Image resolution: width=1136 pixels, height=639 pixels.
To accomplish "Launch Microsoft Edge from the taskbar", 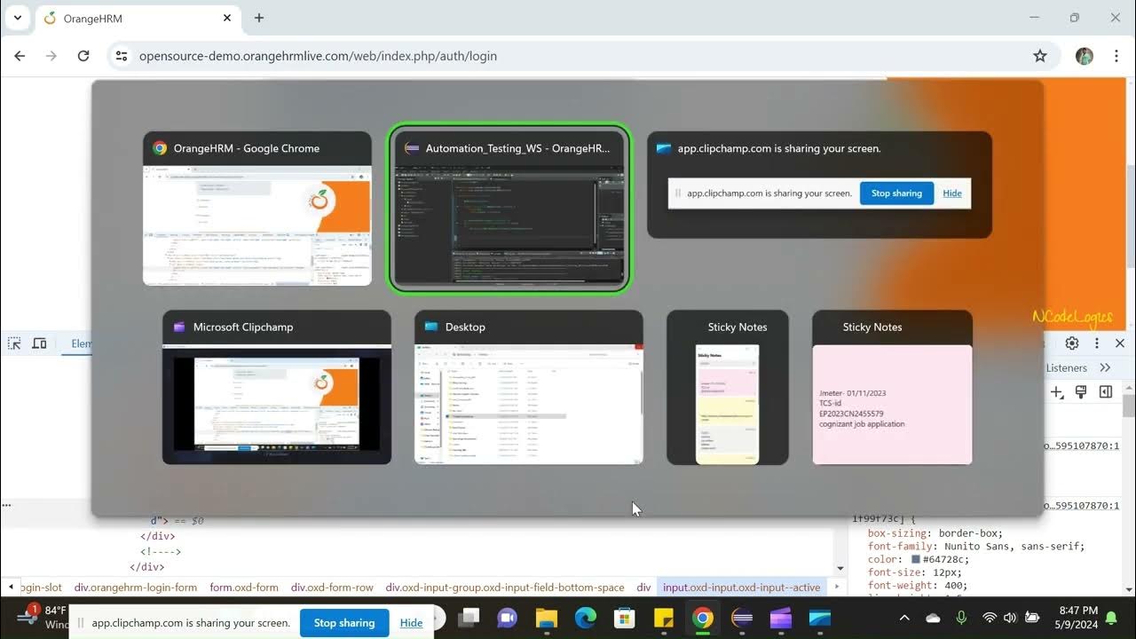I will click(586, 618).
